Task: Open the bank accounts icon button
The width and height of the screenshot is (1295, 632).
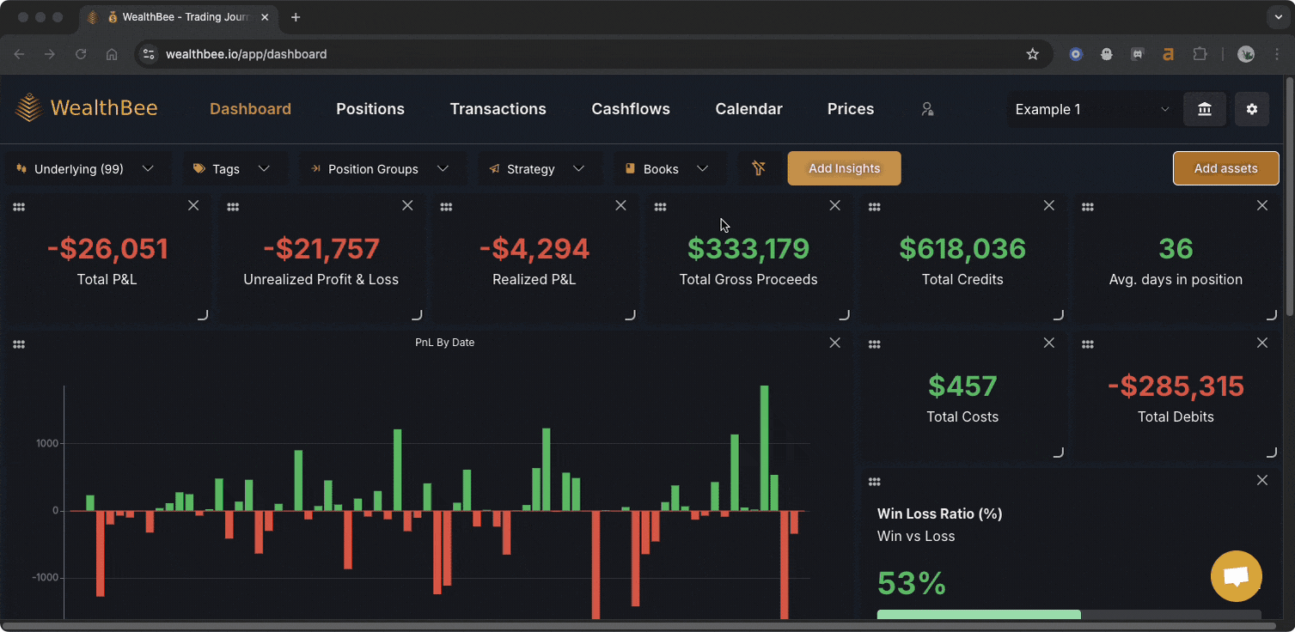Action: pyautogui.click(x=1204, y=109)
